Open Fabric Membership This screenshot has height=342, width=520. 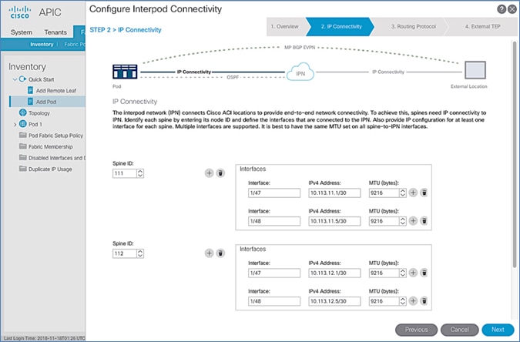(x=50, y=146)
